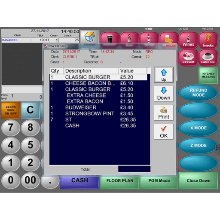Click the TBL# field showing 10011
Viewport: 220px width, 220px height.
pyautogui.click(x=40, y=40)
